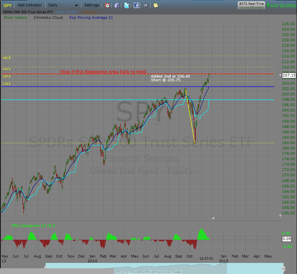Grab the right handle of range slider
Viewport: 297px width, 274px height.
(284, 269)
